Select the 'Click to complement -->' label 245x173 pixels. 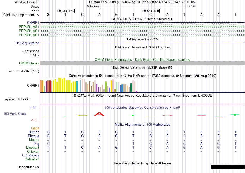click(x=21, y=15)
